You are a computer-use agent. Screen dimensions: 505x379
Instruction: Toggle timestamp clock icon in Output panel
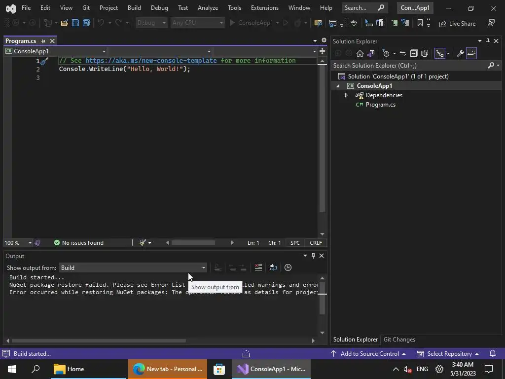(x=288, y=267)
